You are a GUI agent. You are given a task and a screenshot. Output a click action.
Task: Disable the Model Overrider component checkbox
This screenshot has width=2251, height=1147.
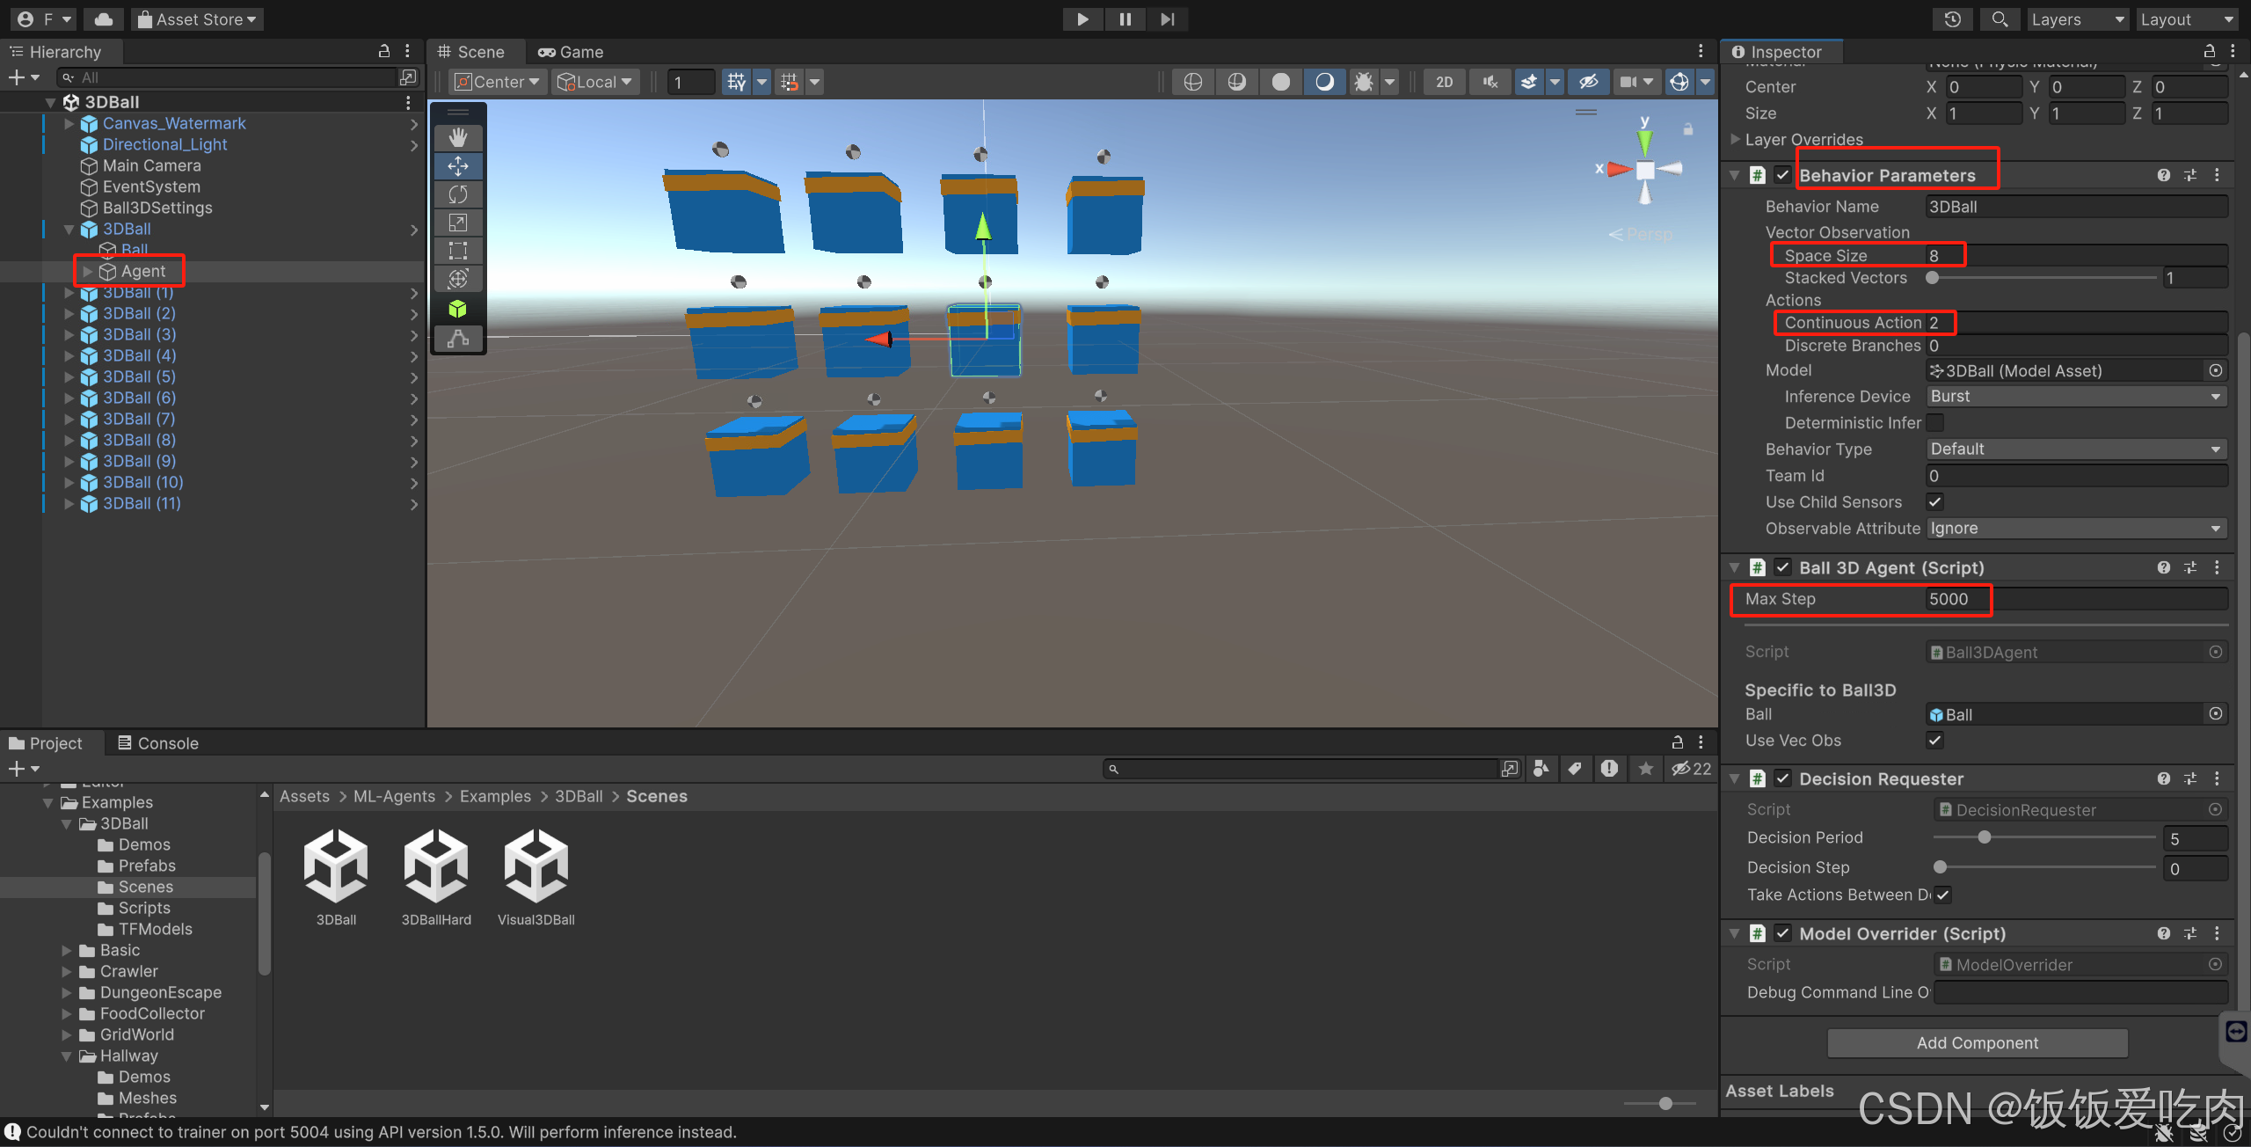click(x=1782, y=933)
